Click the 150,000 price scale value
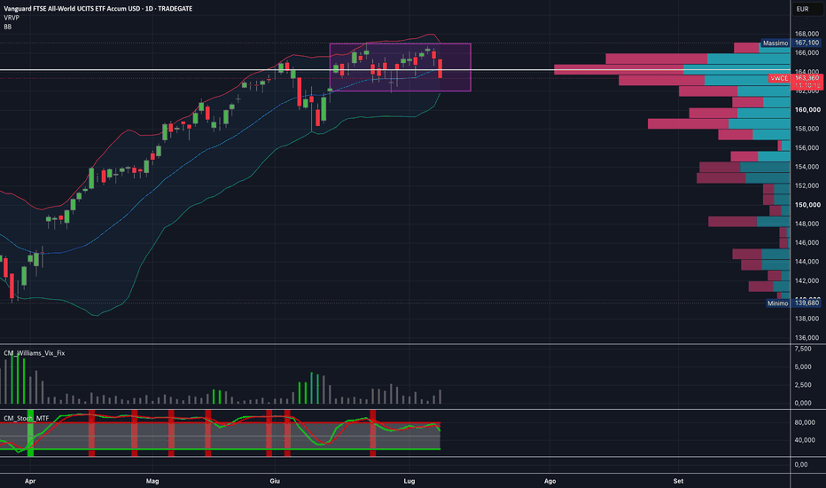826x488 pixels. tap(807, 205)
